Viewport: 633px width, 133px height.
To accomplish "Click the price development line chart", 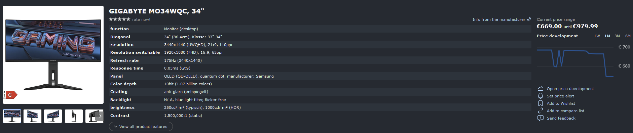I will 575,60.
